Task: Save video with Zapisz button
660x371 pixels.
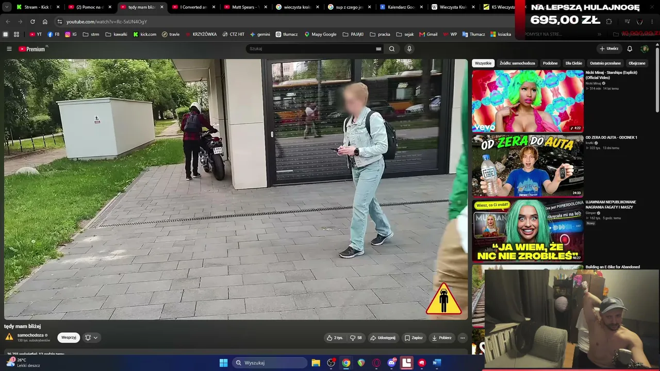Action: [414, 338]
